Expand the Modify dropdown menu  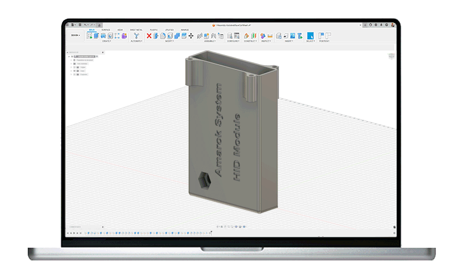click(x=169, y=41)
